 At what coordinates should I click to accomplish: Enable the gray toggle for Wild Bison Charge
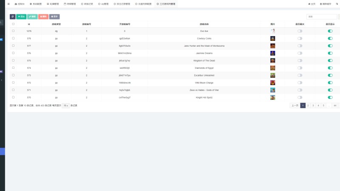(300, 82)
